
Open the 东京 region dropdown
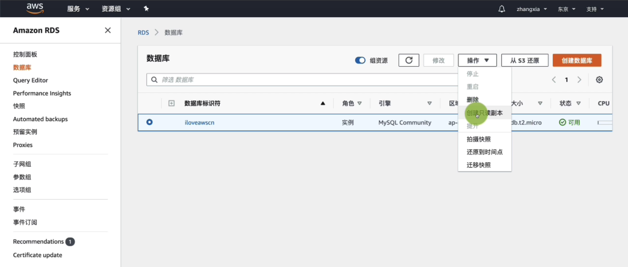coord(566,9)
